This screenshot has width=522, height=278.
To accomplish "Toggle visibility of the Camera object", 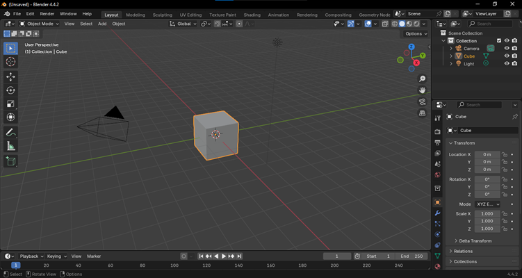I will click(506, 49).
